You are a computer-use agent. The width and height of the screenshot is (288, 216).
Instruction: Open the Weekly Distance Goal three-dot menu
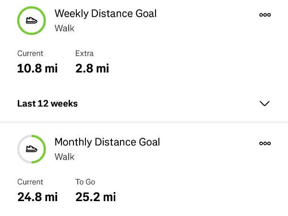pyautogui.click(x=264, y=15)
